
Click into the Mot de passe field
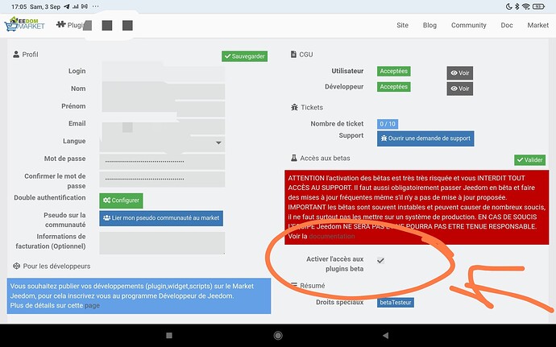click(162, 161)
